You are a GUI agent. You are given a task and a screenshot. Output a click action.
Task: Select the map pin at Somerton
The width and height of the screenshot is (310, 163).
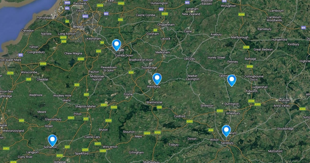coord(52,140)
